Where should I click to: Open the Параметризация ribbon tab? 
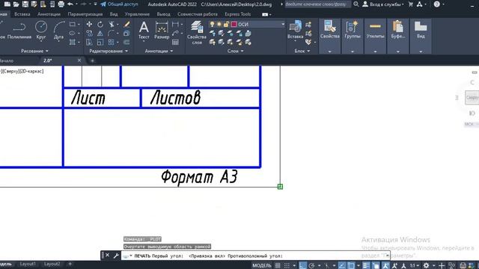tap(85, 14)
